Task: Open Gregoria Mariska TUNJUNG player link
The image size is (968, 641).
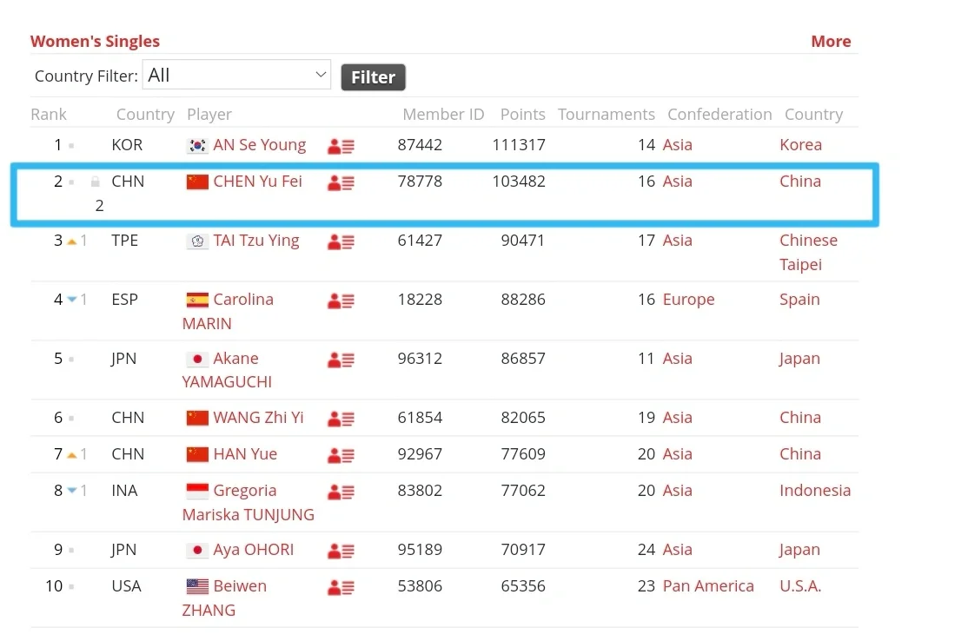Action: coord(249,502)
